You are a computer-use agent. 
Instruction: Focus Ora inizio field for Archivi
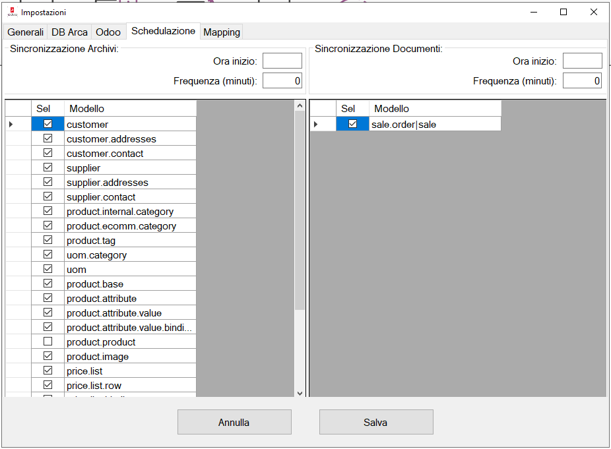click(x=282, y=61)
